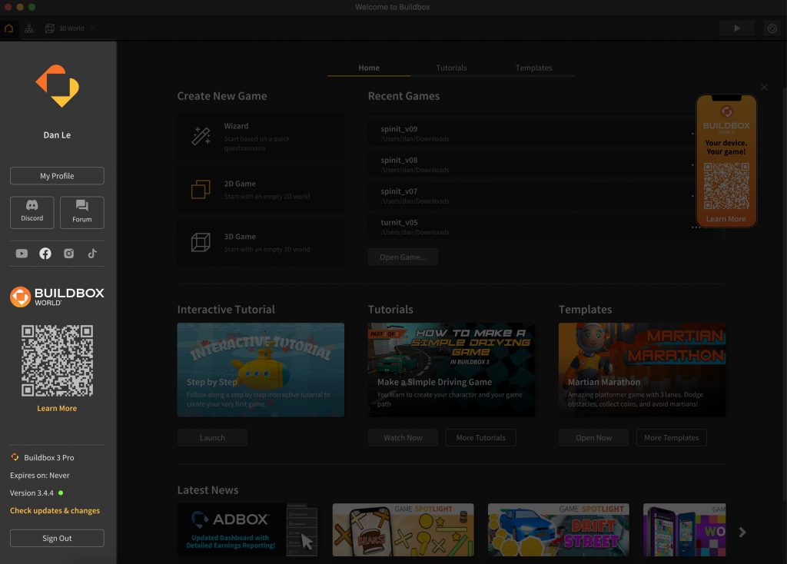Start the Wizard magic wand option
This screenshot has width=787, height=564.
(x=261, y=137)
